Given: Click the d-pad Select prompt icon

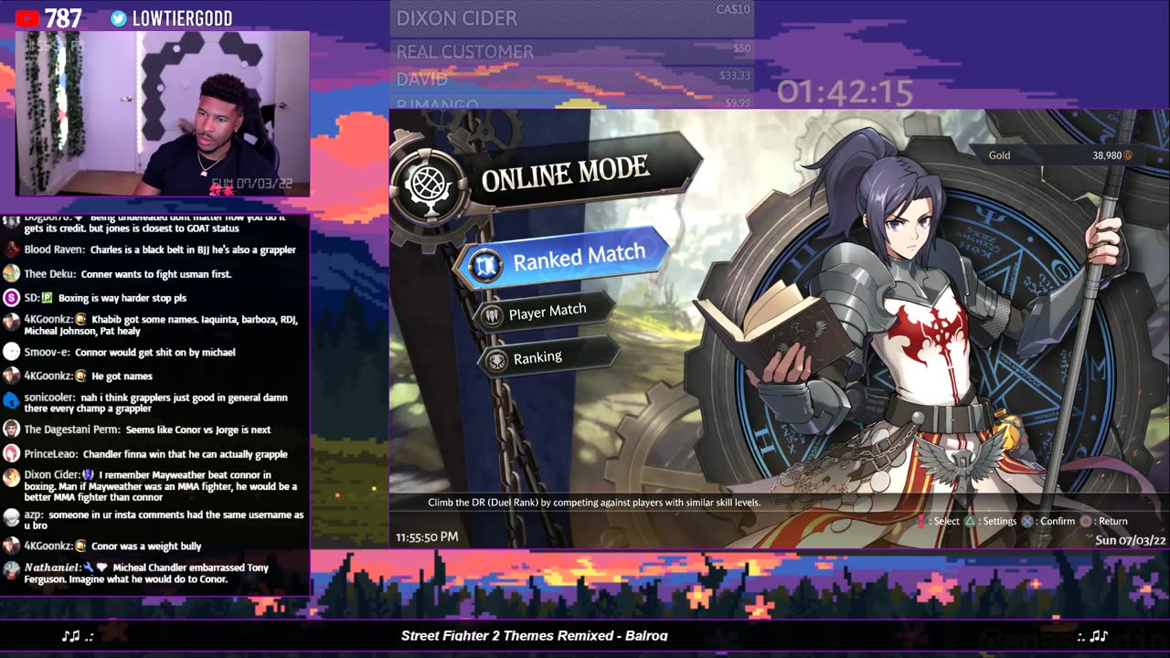Looking at the screenshot, I should coord(920,521).
